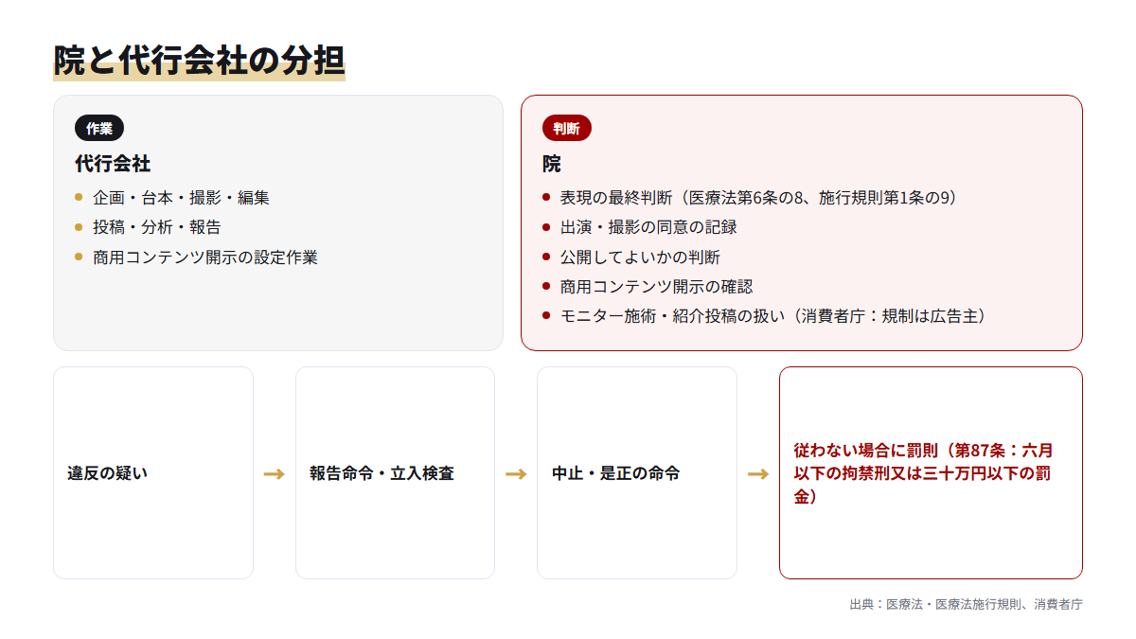Select the red 従わない場合に罰則 text
This screenshot has height=639, width=1136.
click(x=924, y=472)
